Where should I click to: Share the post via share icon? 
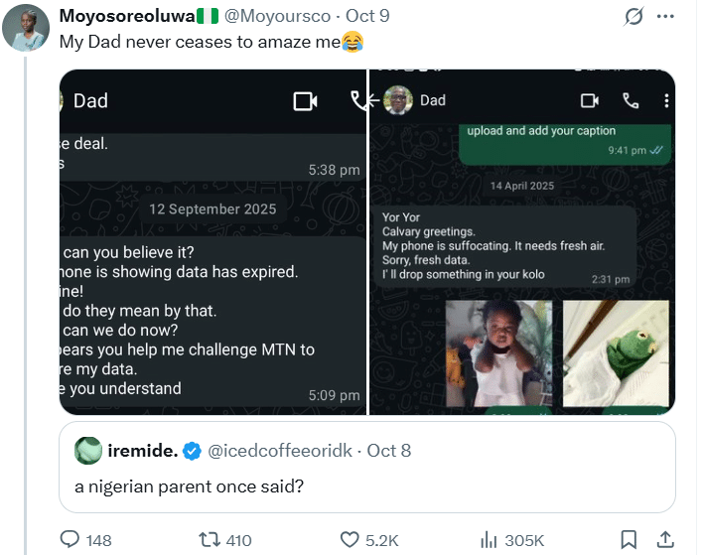pos(666,539)
